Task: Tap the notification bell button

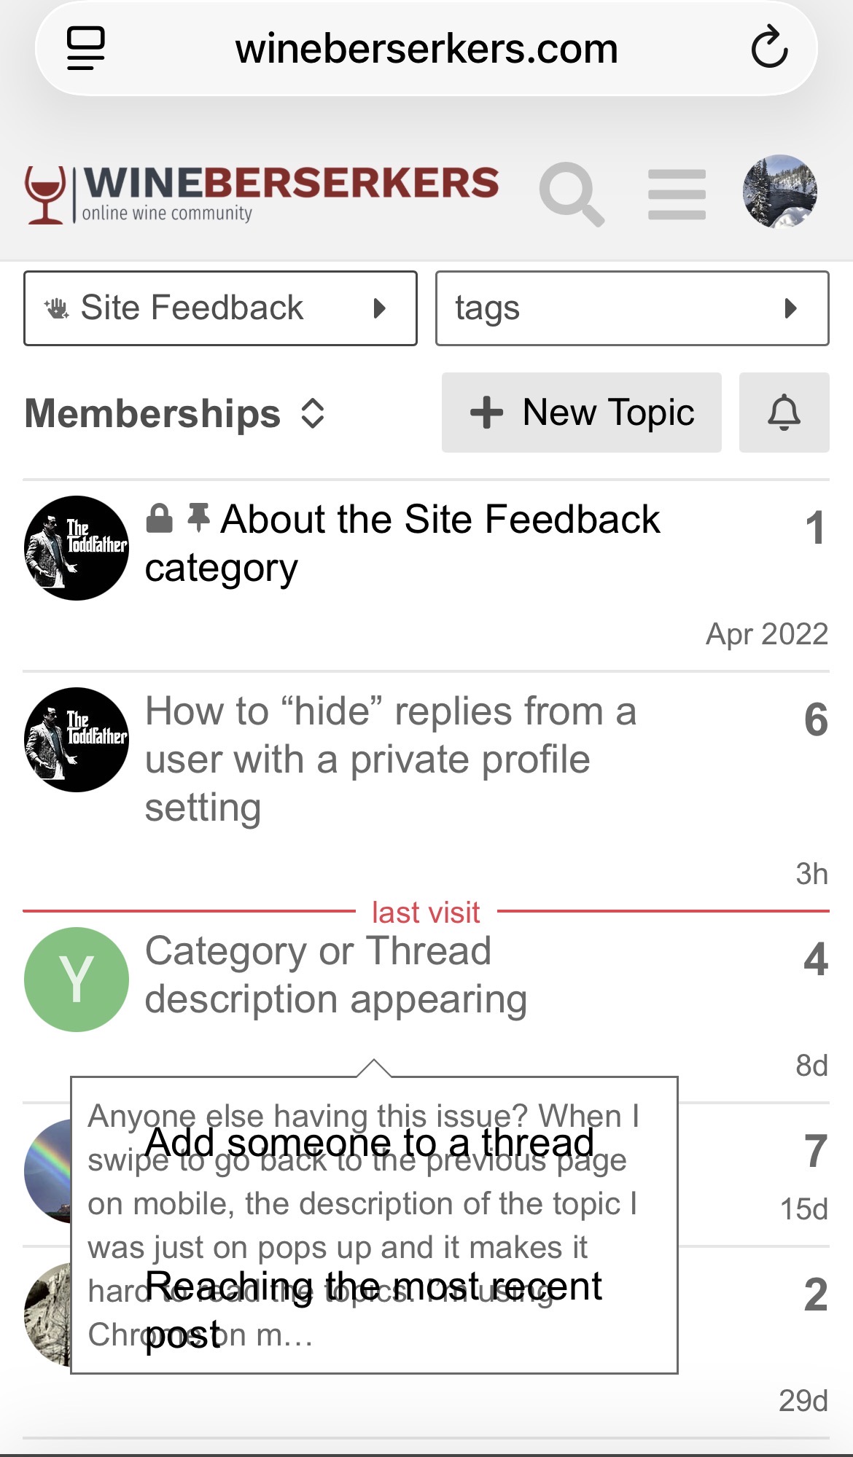Action: (x=784, y=413)
